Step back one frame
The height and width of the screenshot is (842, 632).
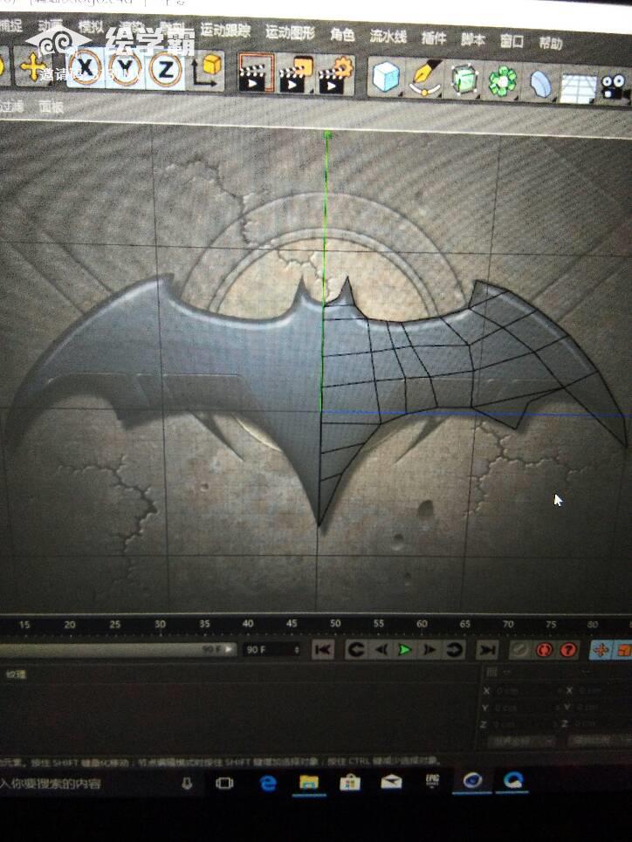381,650
